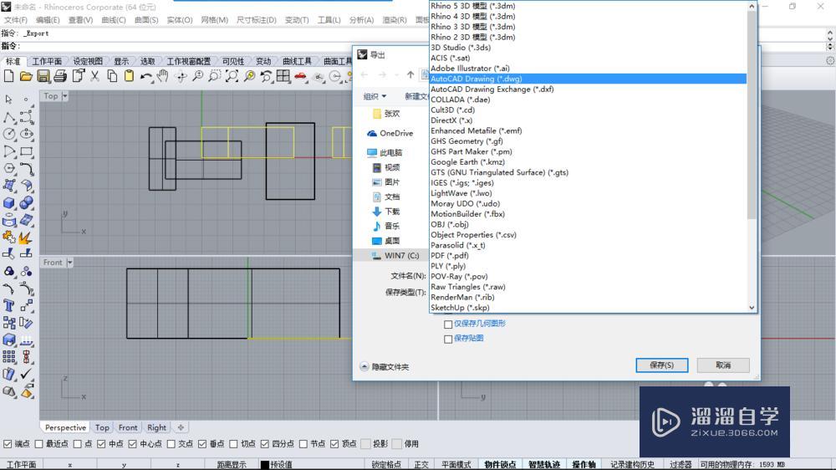
Task: Toggle 物件锁点 in status bar
Action: [x=500, y=465]
